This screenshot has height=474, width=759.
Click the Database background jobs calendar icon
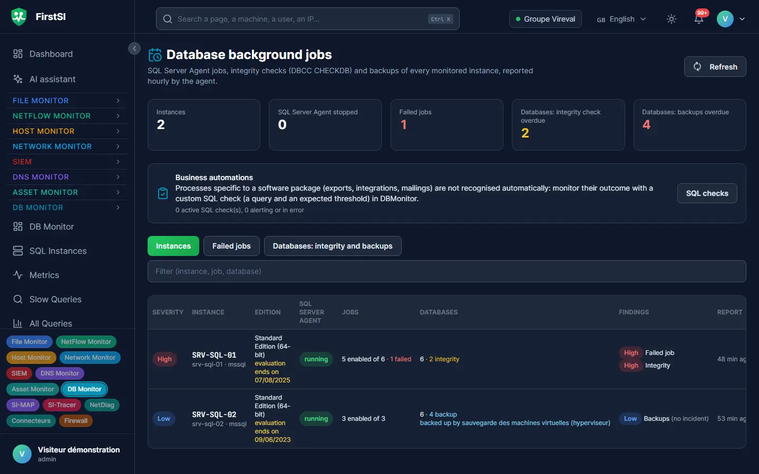click(155, 55)
